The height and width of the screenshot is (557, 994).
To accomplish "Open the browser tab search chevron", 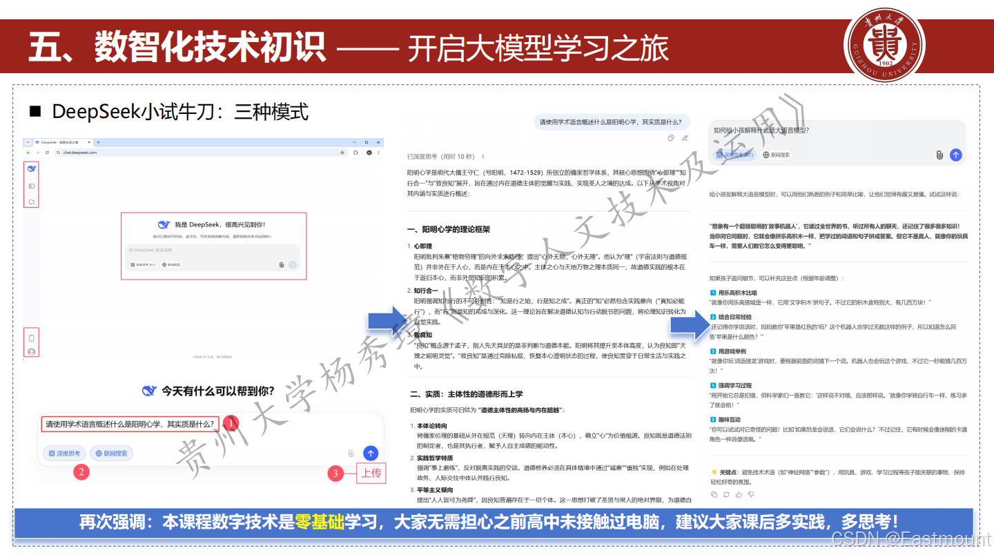I will (x=28, y=142).
